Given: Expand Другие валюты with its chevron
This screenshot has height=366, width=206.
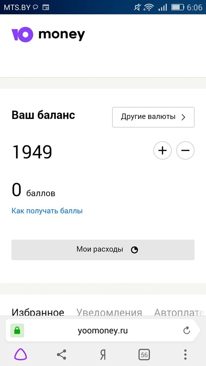Looking at the screenshot, I should [x=183, y=117].
